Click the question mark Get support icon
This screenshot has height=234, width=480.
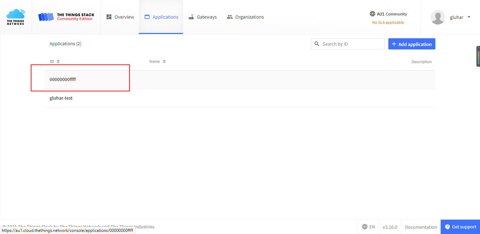tap(447, 227)
